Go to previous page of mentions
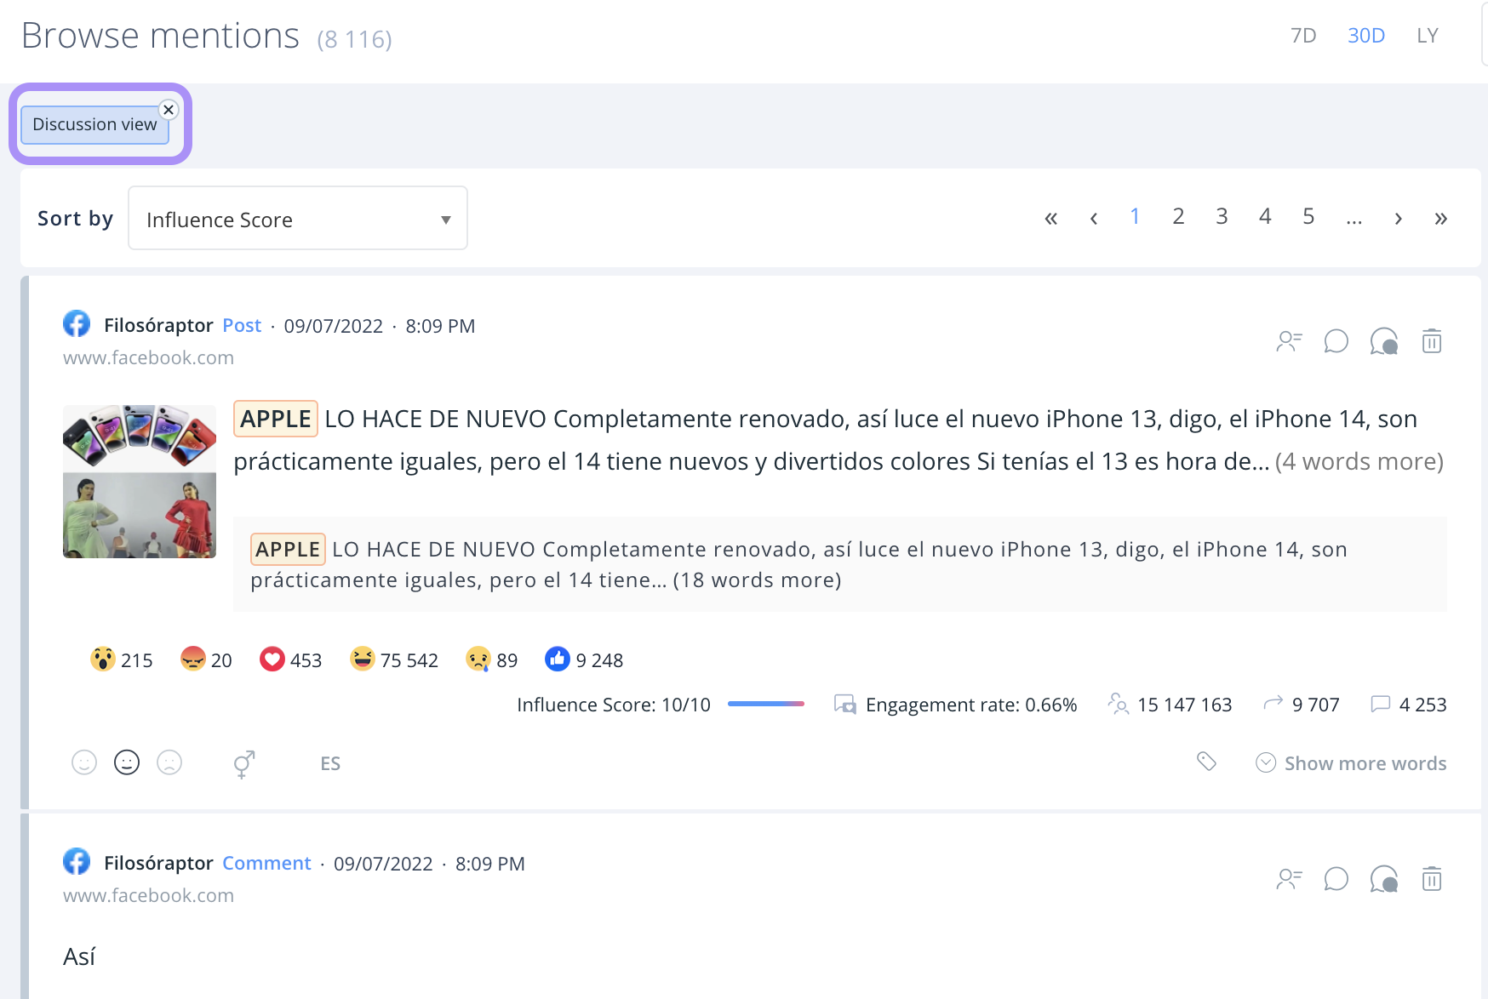The width and height of the screenshot is (1488, 999). [x=1093, y=218]
